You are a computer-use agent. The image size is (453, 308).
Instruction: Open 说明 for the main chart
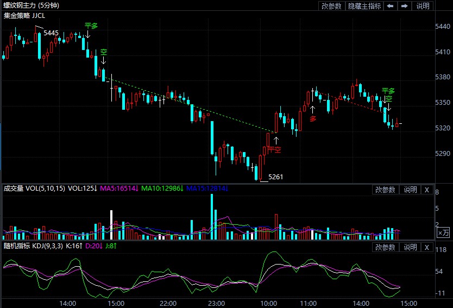tap(423, 6)
